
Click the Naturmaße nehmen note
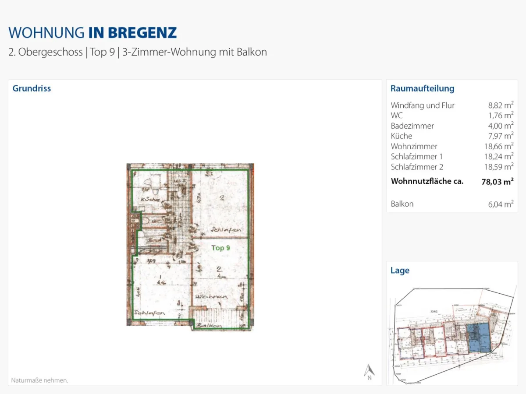click(x=40, y=380)
